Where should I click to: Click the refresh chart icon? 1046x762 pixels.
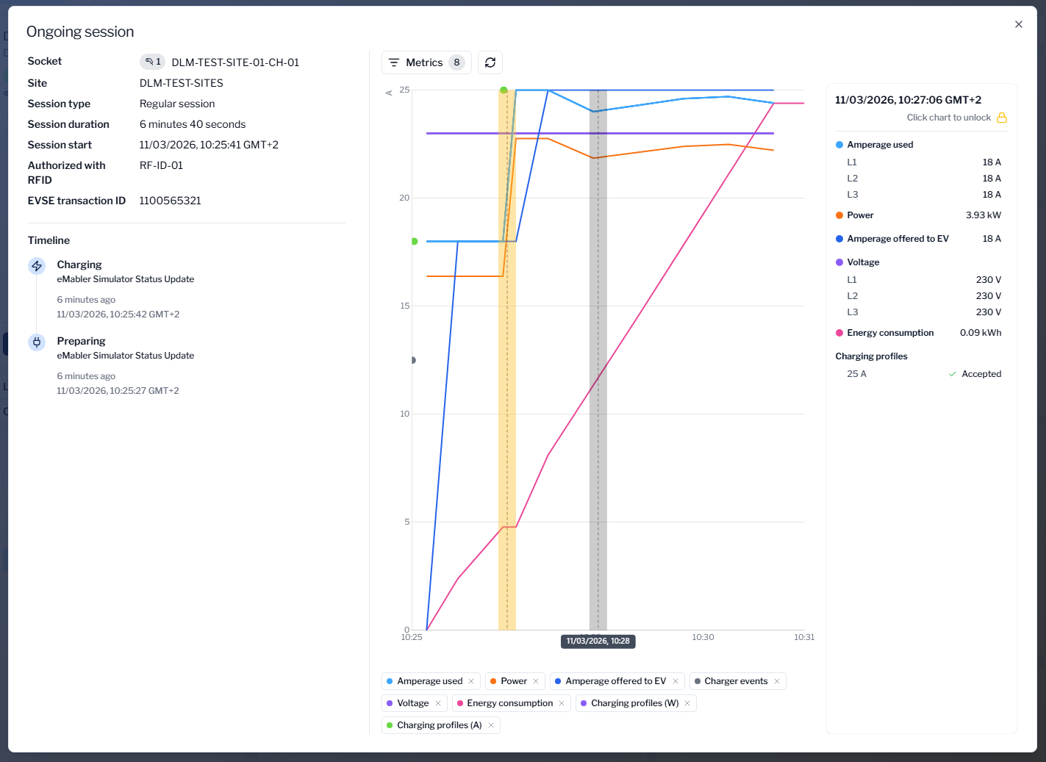(490, 62)
